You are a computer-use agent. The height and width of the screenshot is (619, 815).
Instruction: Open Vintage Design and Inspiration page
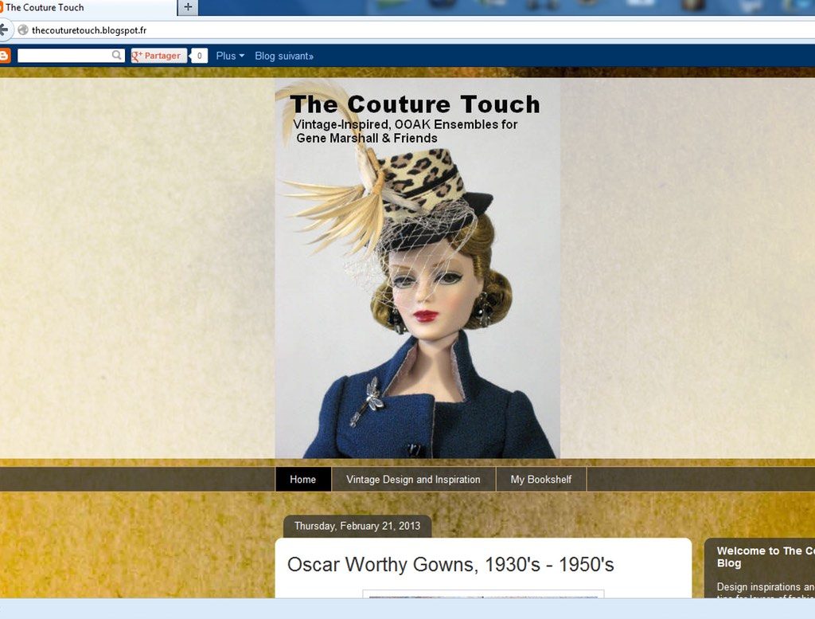413,480
